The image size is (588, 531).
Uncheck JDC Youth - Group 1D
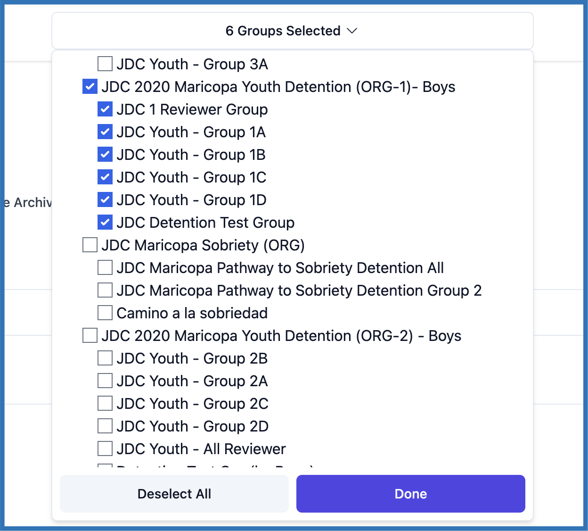[105, 199]
